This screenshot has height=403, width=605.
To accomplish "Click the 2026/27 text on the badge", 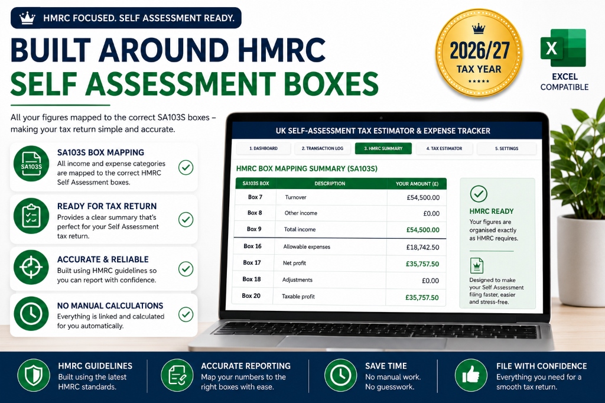I will (480, 51).
